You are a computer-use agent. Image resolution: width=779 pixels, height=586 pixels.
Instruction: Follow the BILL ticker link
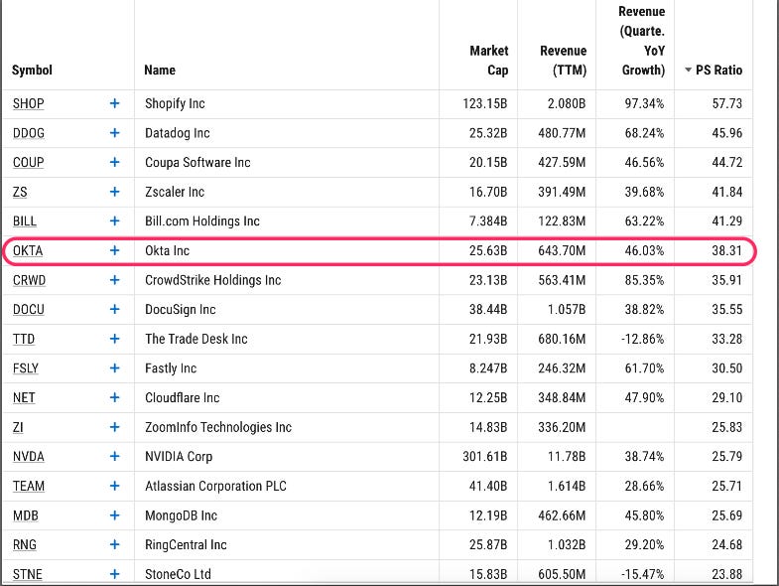(25, 220)
